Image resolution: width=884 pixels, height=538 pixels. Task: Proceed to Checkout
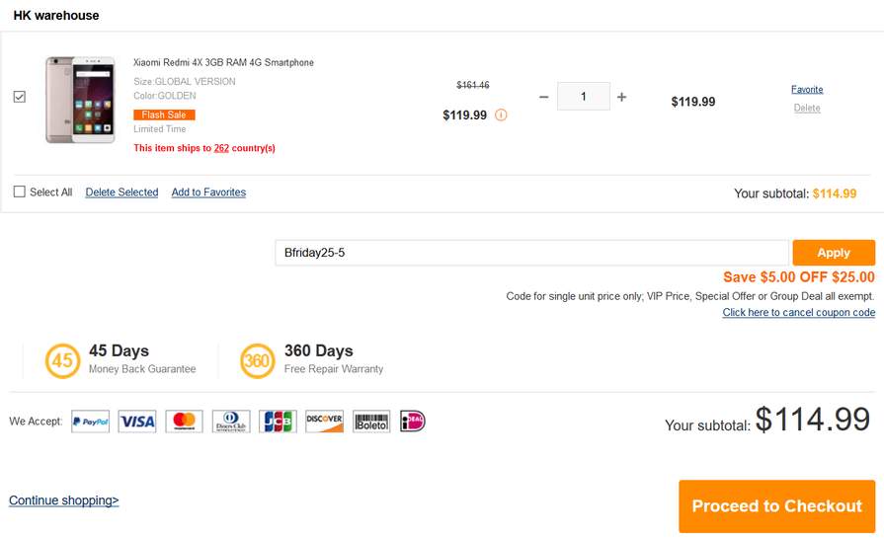(x=777, y=505)
